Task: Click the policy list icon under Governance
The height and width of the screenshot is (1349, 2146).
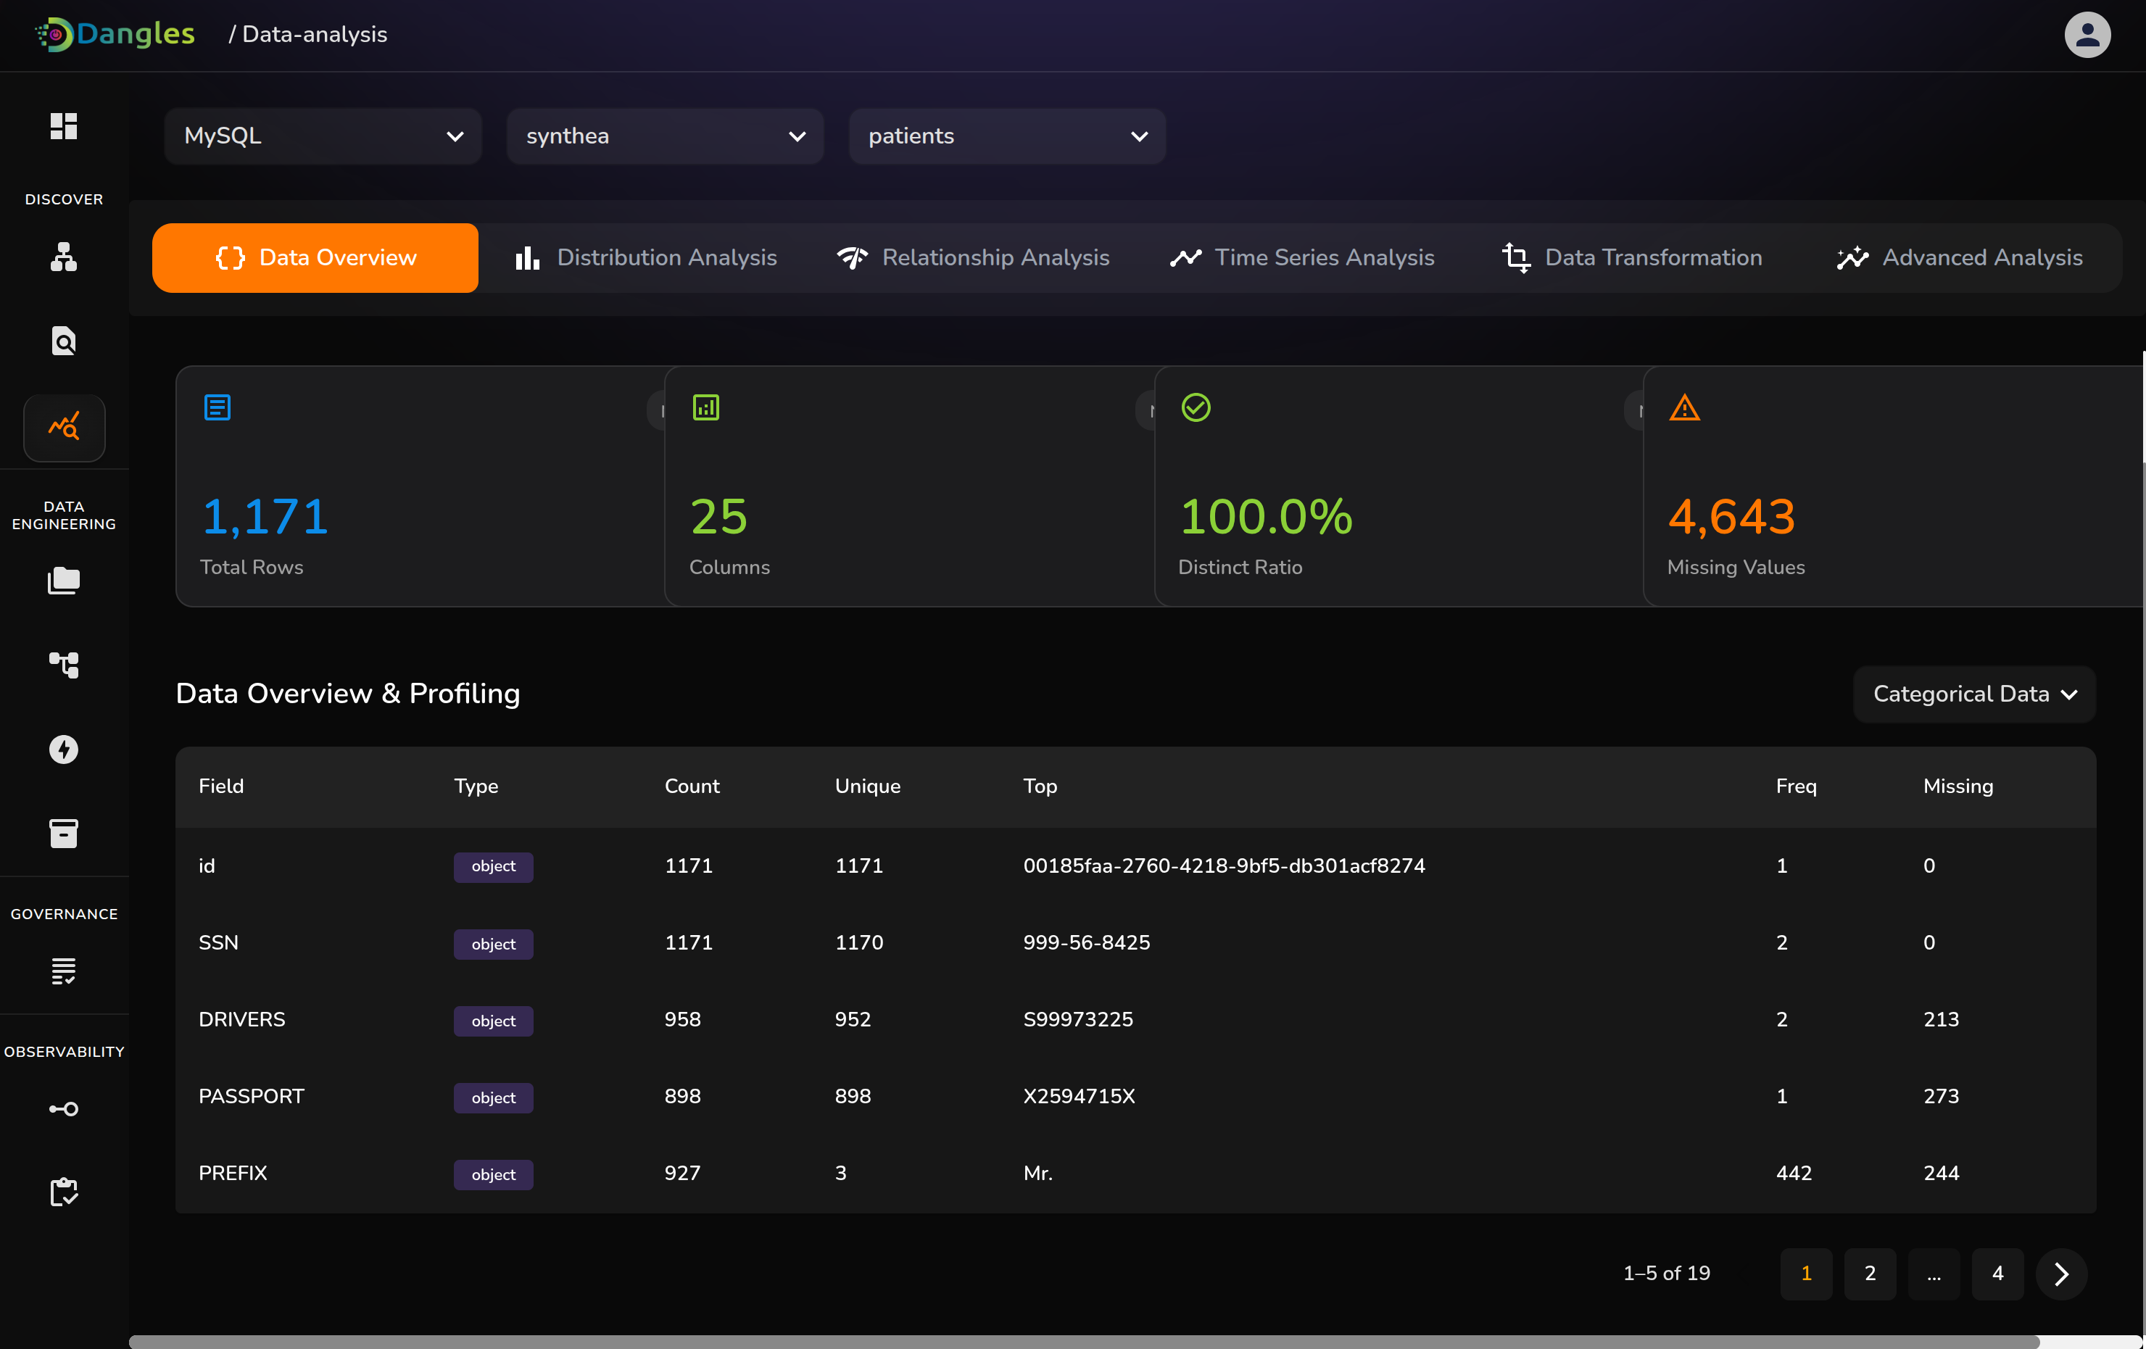Action: [x=63, y=971]
